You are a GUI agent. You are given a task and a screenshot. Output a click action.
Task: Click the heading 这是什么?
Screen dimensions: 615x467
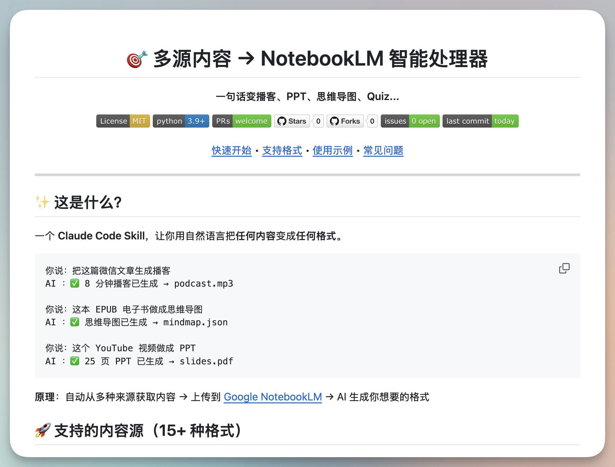point(88,202)
